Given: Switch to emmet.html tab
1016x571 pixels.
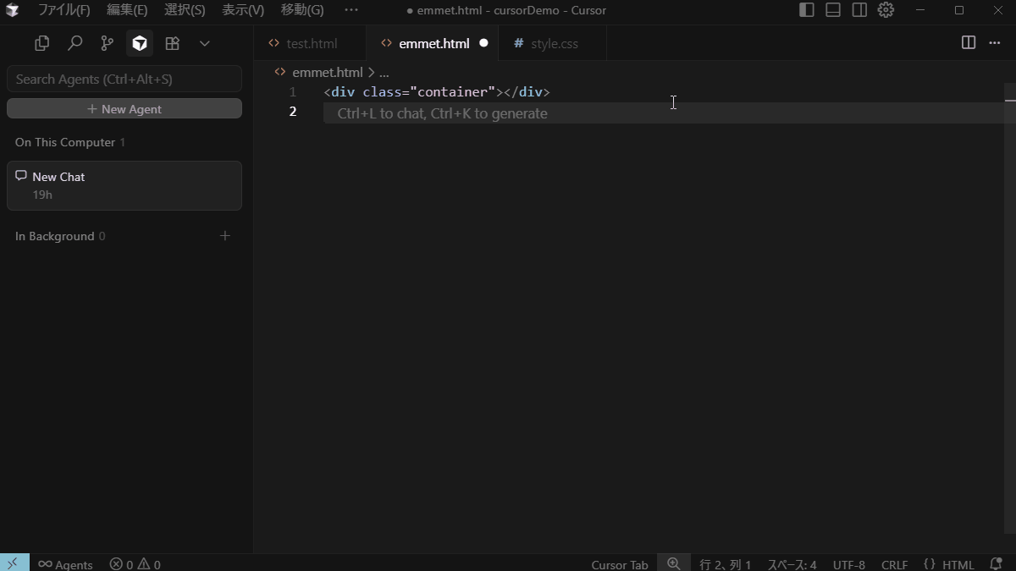Looking at the screenshot, I should [433, 43].
